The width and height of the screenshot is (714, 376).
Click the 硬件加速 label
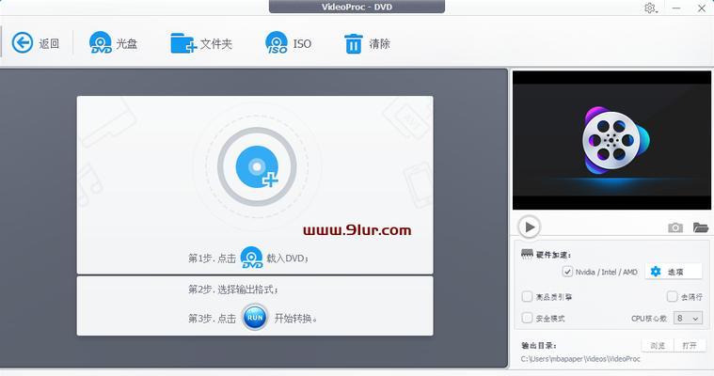coord(553,255)
